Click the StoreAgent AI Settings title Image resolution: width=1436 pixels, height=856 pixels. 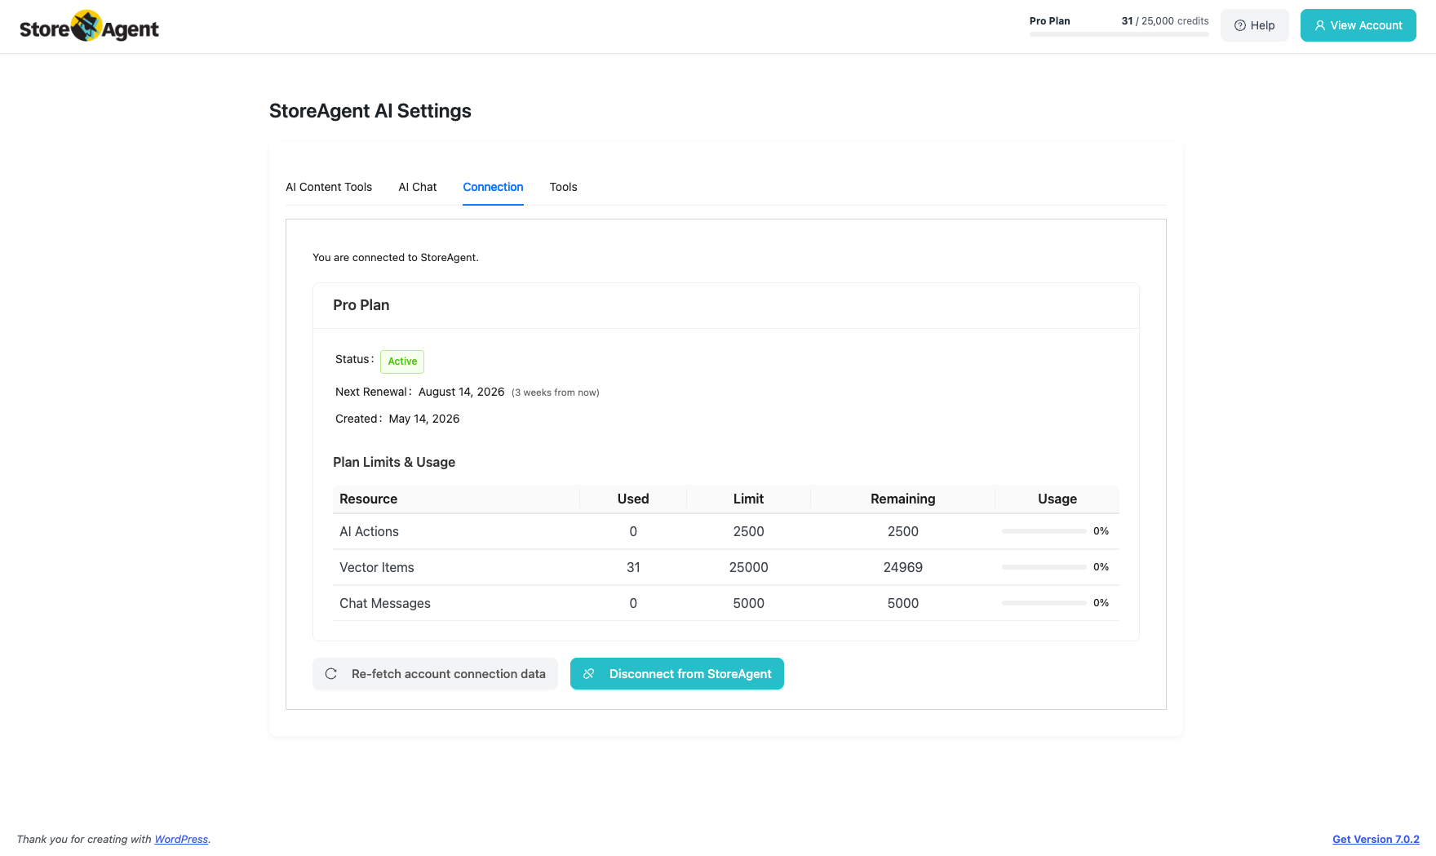click(x=370, y=111)
